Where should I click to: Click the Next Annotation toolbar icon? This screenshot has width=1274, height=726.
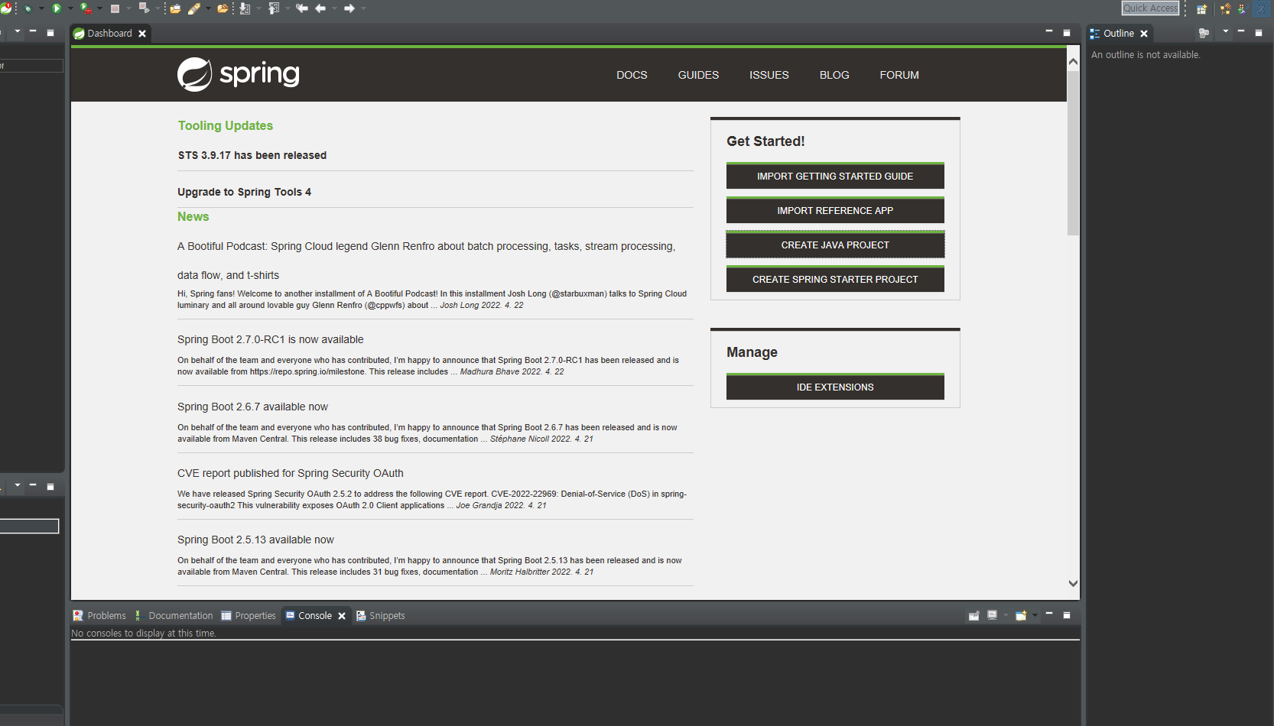(x=245, y=8)
